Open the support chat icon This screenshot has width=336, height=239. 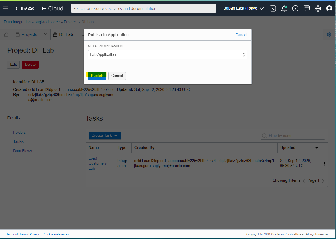[307, 8]
